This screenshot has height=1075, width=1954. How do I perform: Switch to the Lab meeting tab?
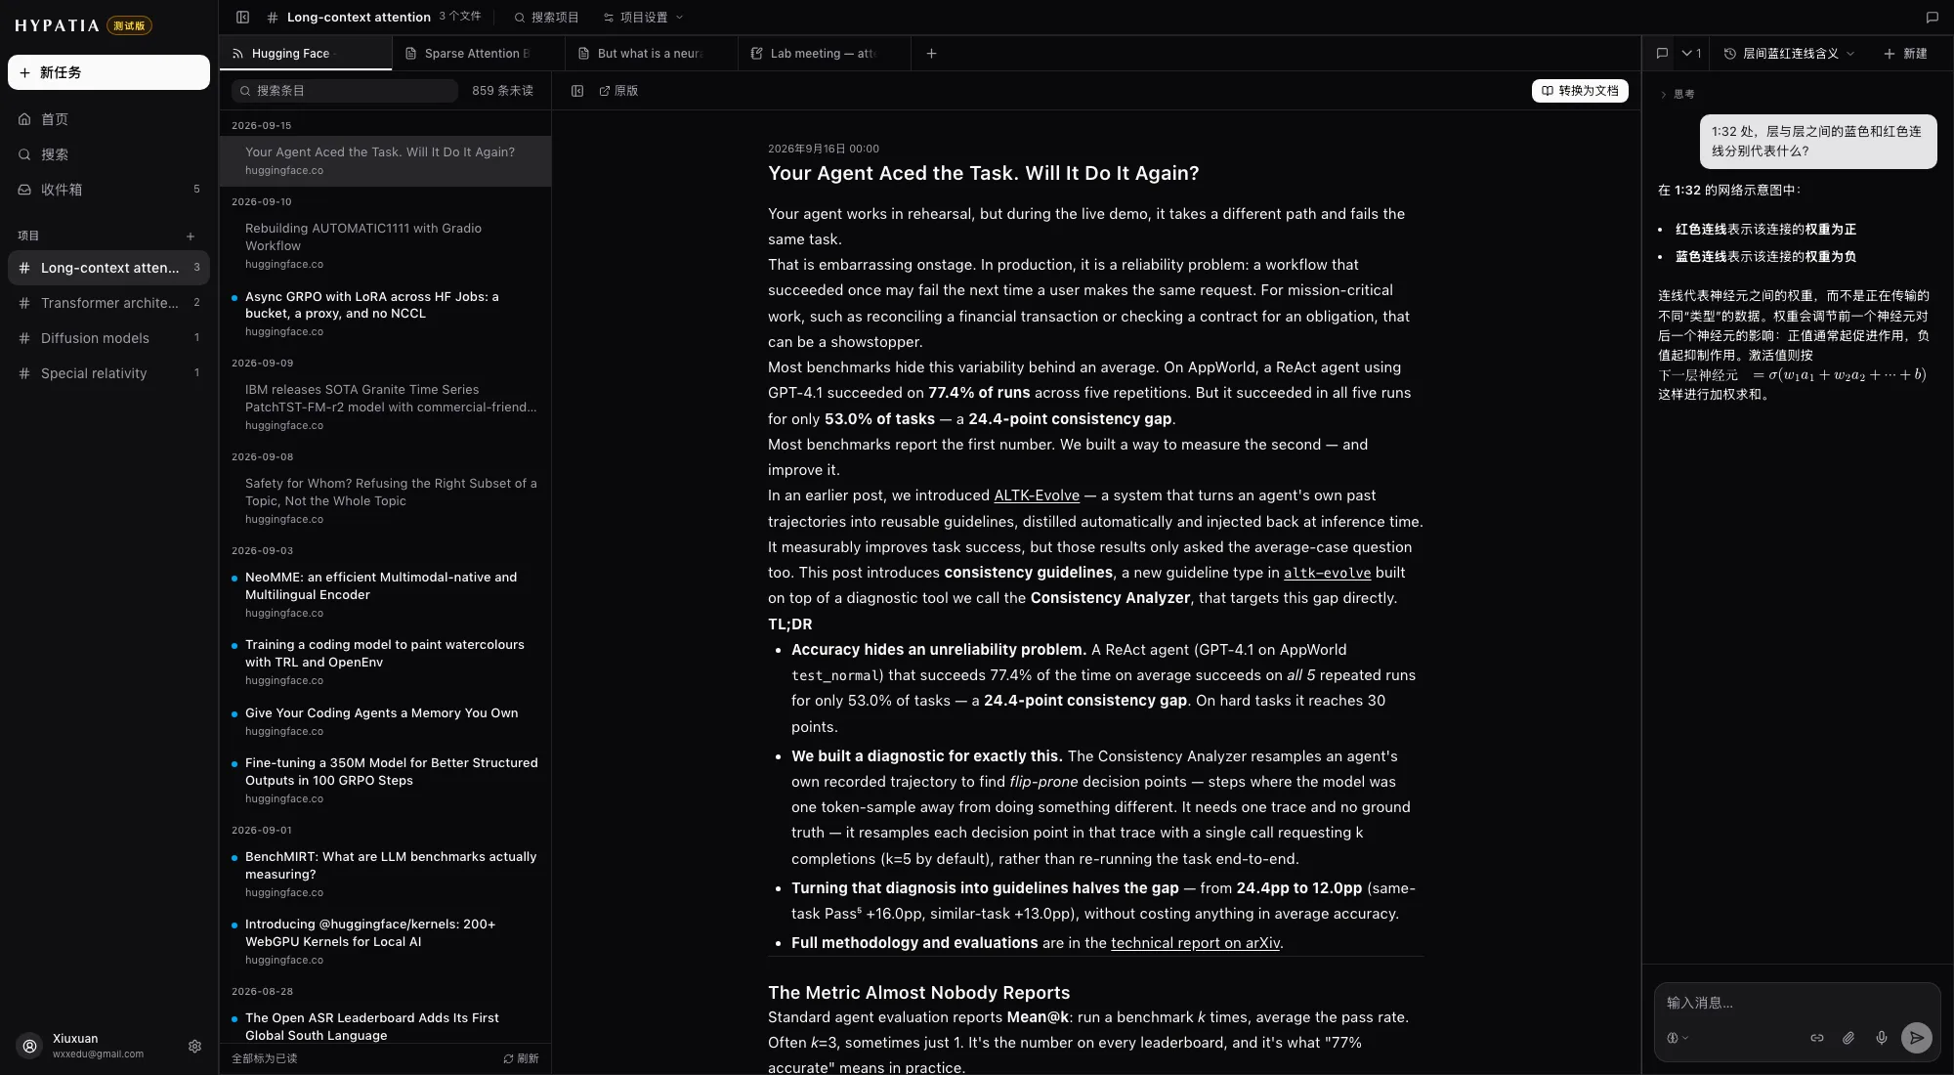(825, 54)
